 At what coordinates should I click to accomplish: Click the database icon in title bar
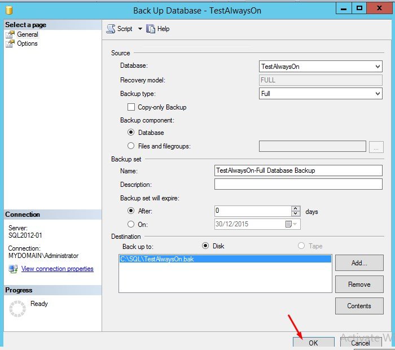coord(8,10)
